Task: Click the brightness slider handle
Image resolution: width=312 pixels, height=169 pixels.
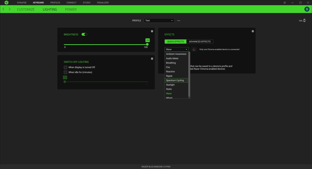Action: point(147,44)
